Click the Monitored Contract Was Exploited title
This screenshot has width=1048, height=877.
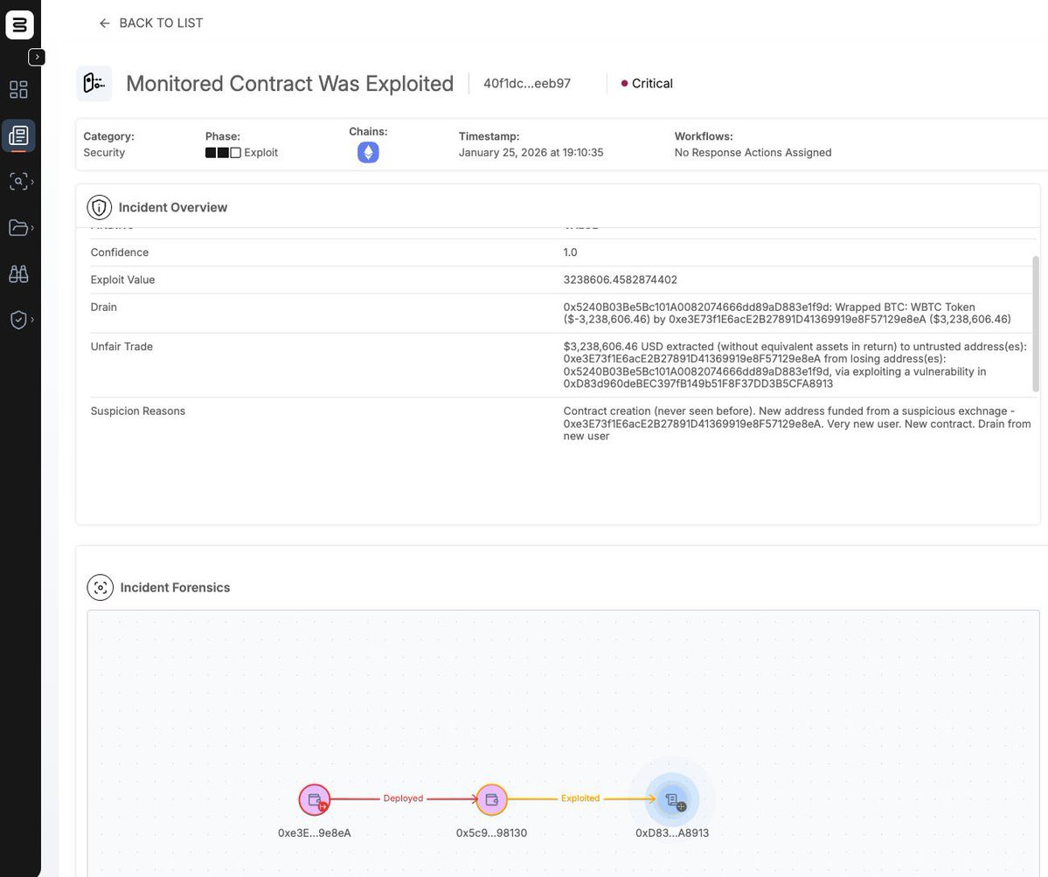pyautogui.click(x=289, y=84)
